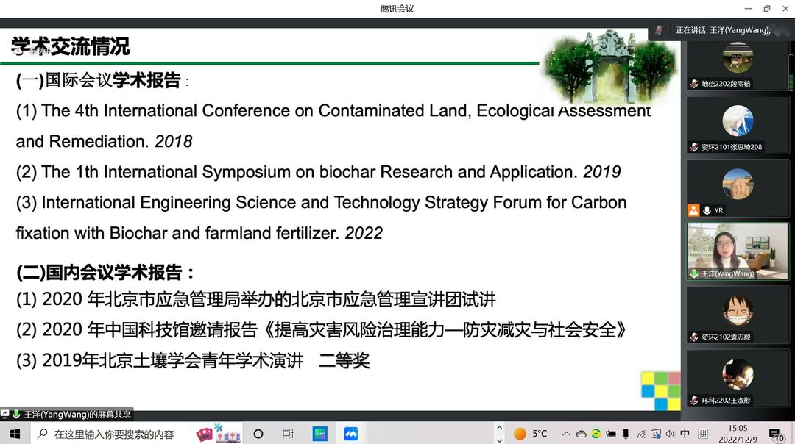Image resolution: width=795 pixels, height=444 pixels.
Task: Click the 5°C weather widget on taskbar
Action: point(531,434)
